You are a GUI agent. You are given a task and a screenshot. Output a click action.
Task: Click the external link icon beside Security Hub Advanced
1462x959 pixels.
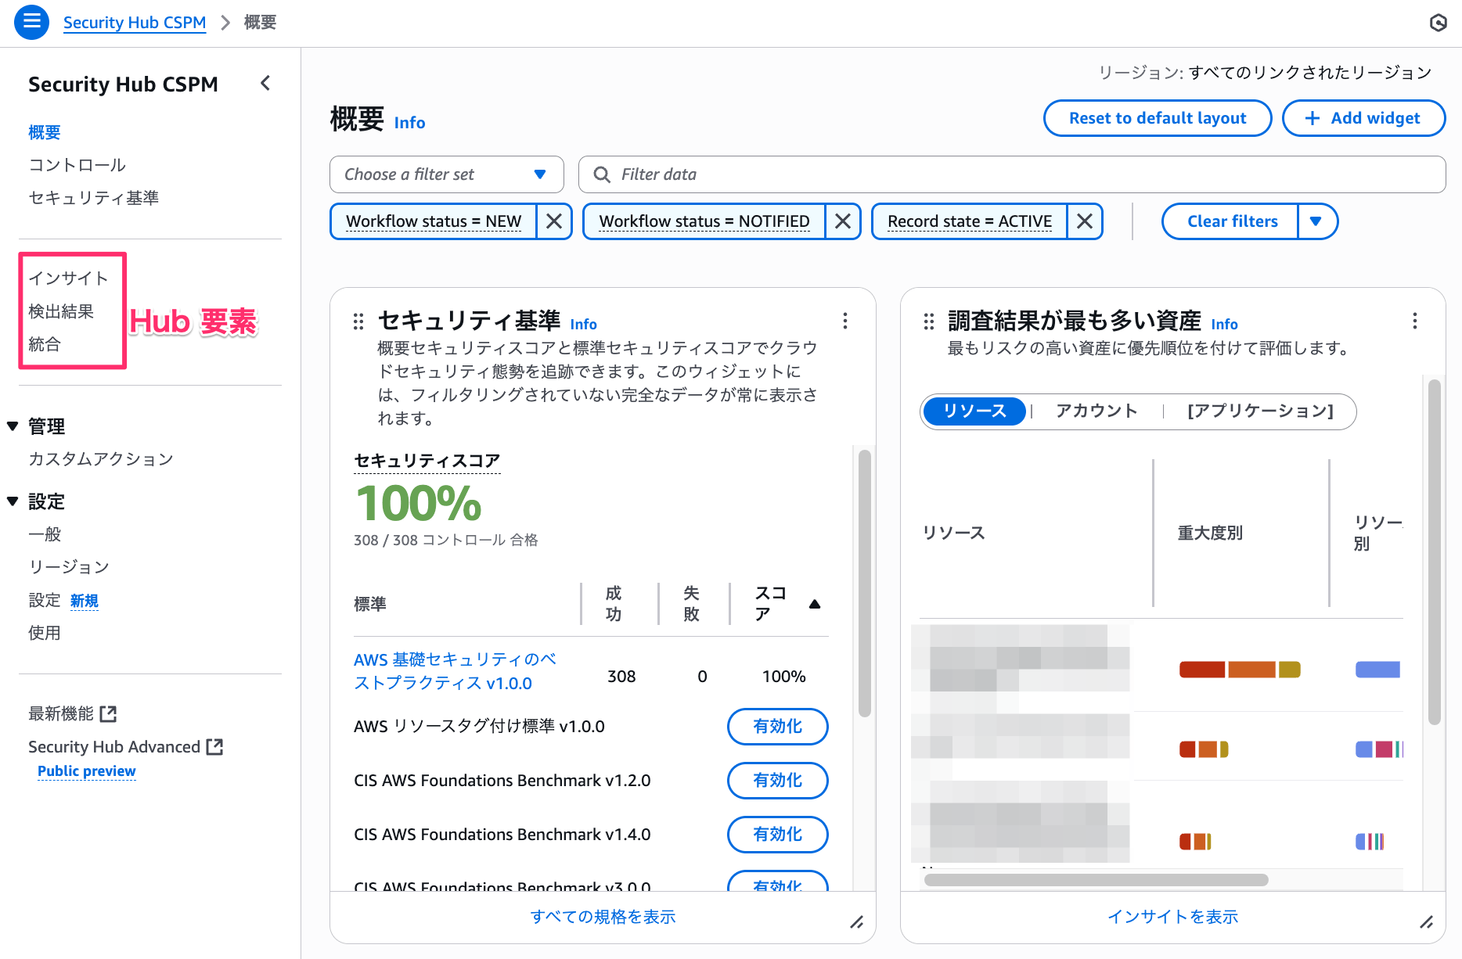click(215, 746)
